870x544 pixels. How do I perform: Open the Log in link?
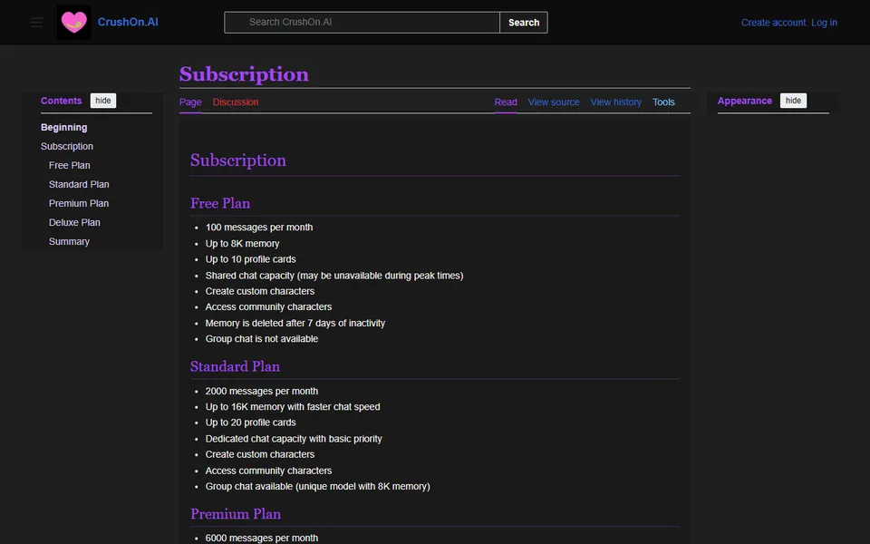pyautogui.click(x=824, y=23)
